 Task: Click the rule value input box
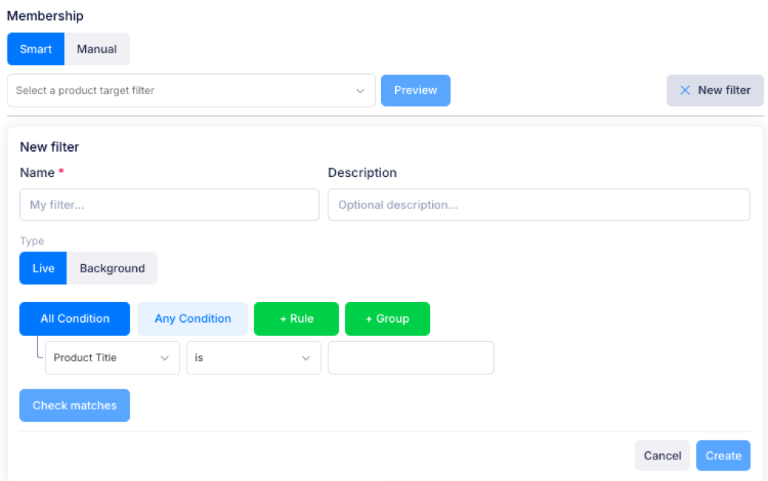pyautogui.click(x=411, y=358)
